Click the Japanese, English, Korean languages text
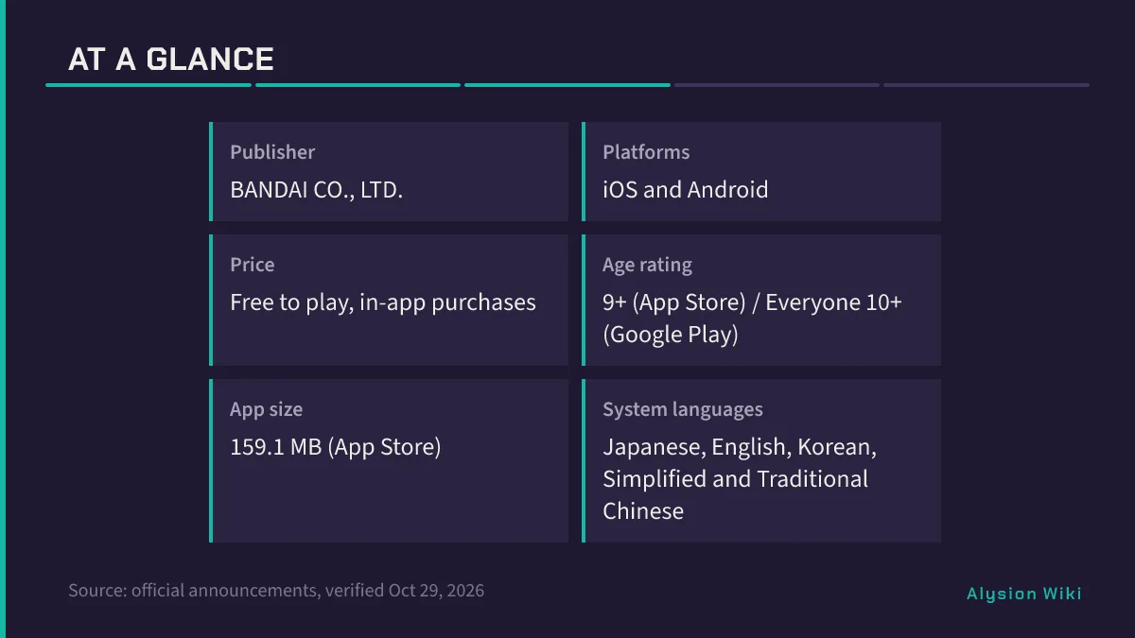 point(740,479)
